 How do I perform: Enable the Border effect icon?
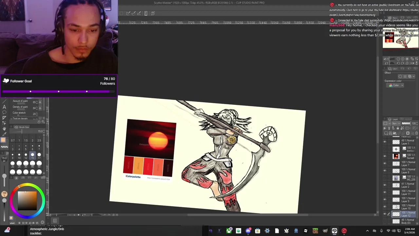pyautogui.click(x=400, y=76)
